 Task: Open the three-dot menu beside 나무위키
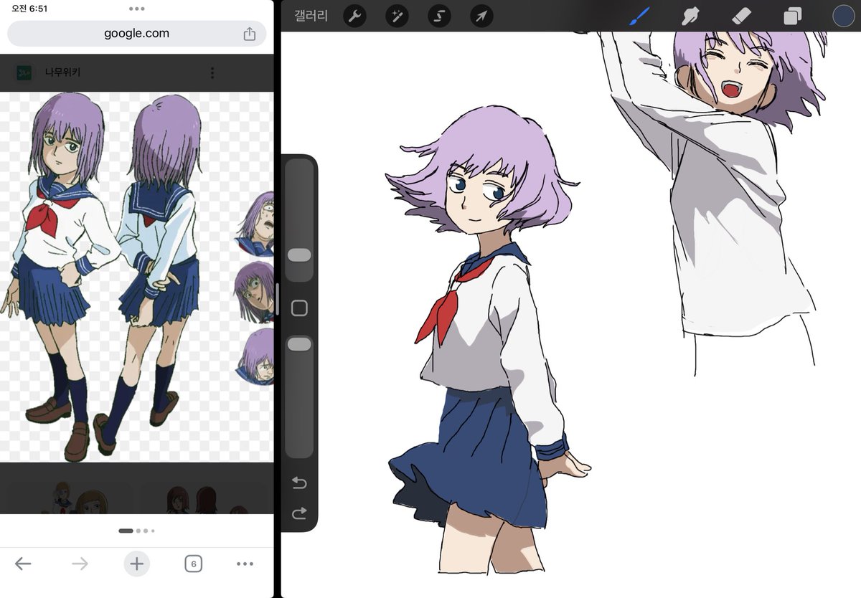212,72
